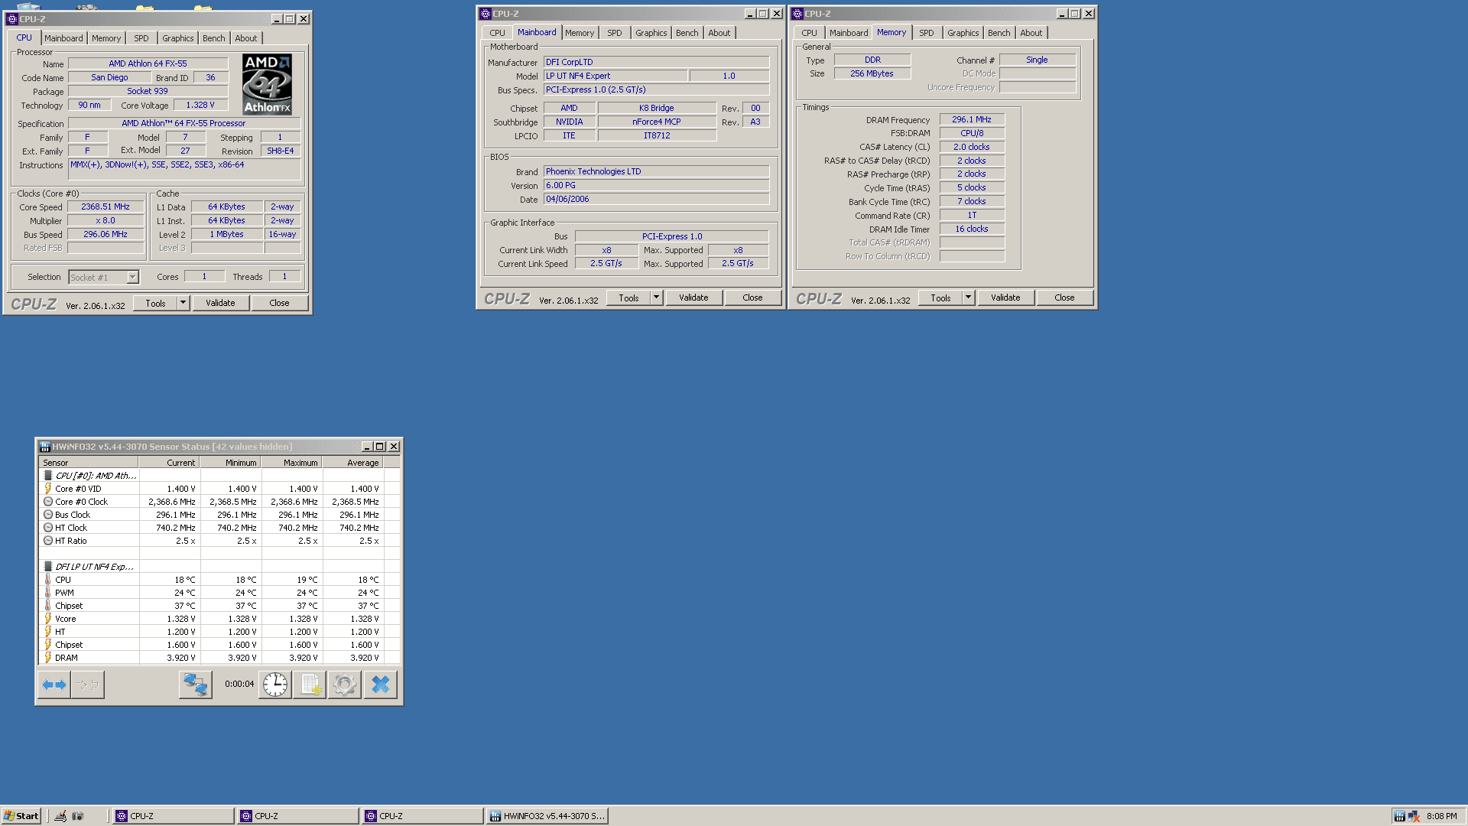Switch to the CPU tab in Memory CPU-Z window
1468x826 pixels.
point(810,33)
